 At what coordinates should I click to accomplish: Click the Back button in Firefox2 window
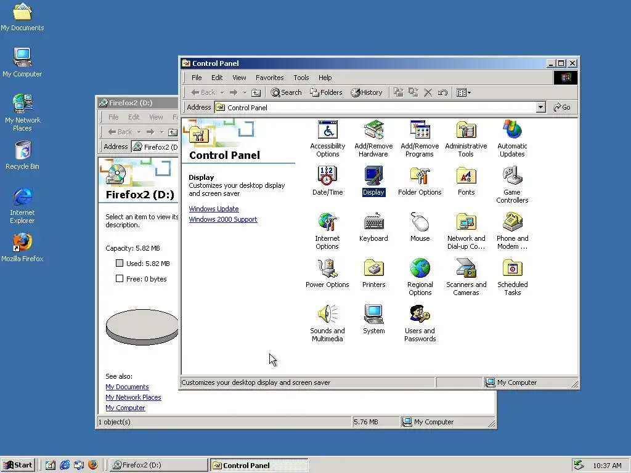(120, 132)
